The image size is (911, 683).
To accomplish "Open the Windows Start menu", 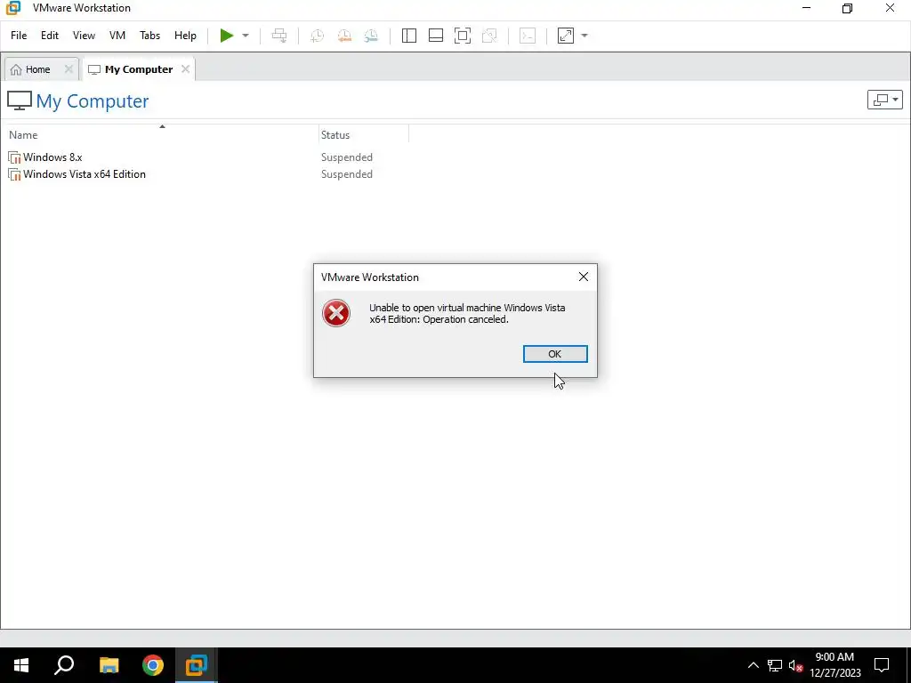I will click(x=21, y=665).
